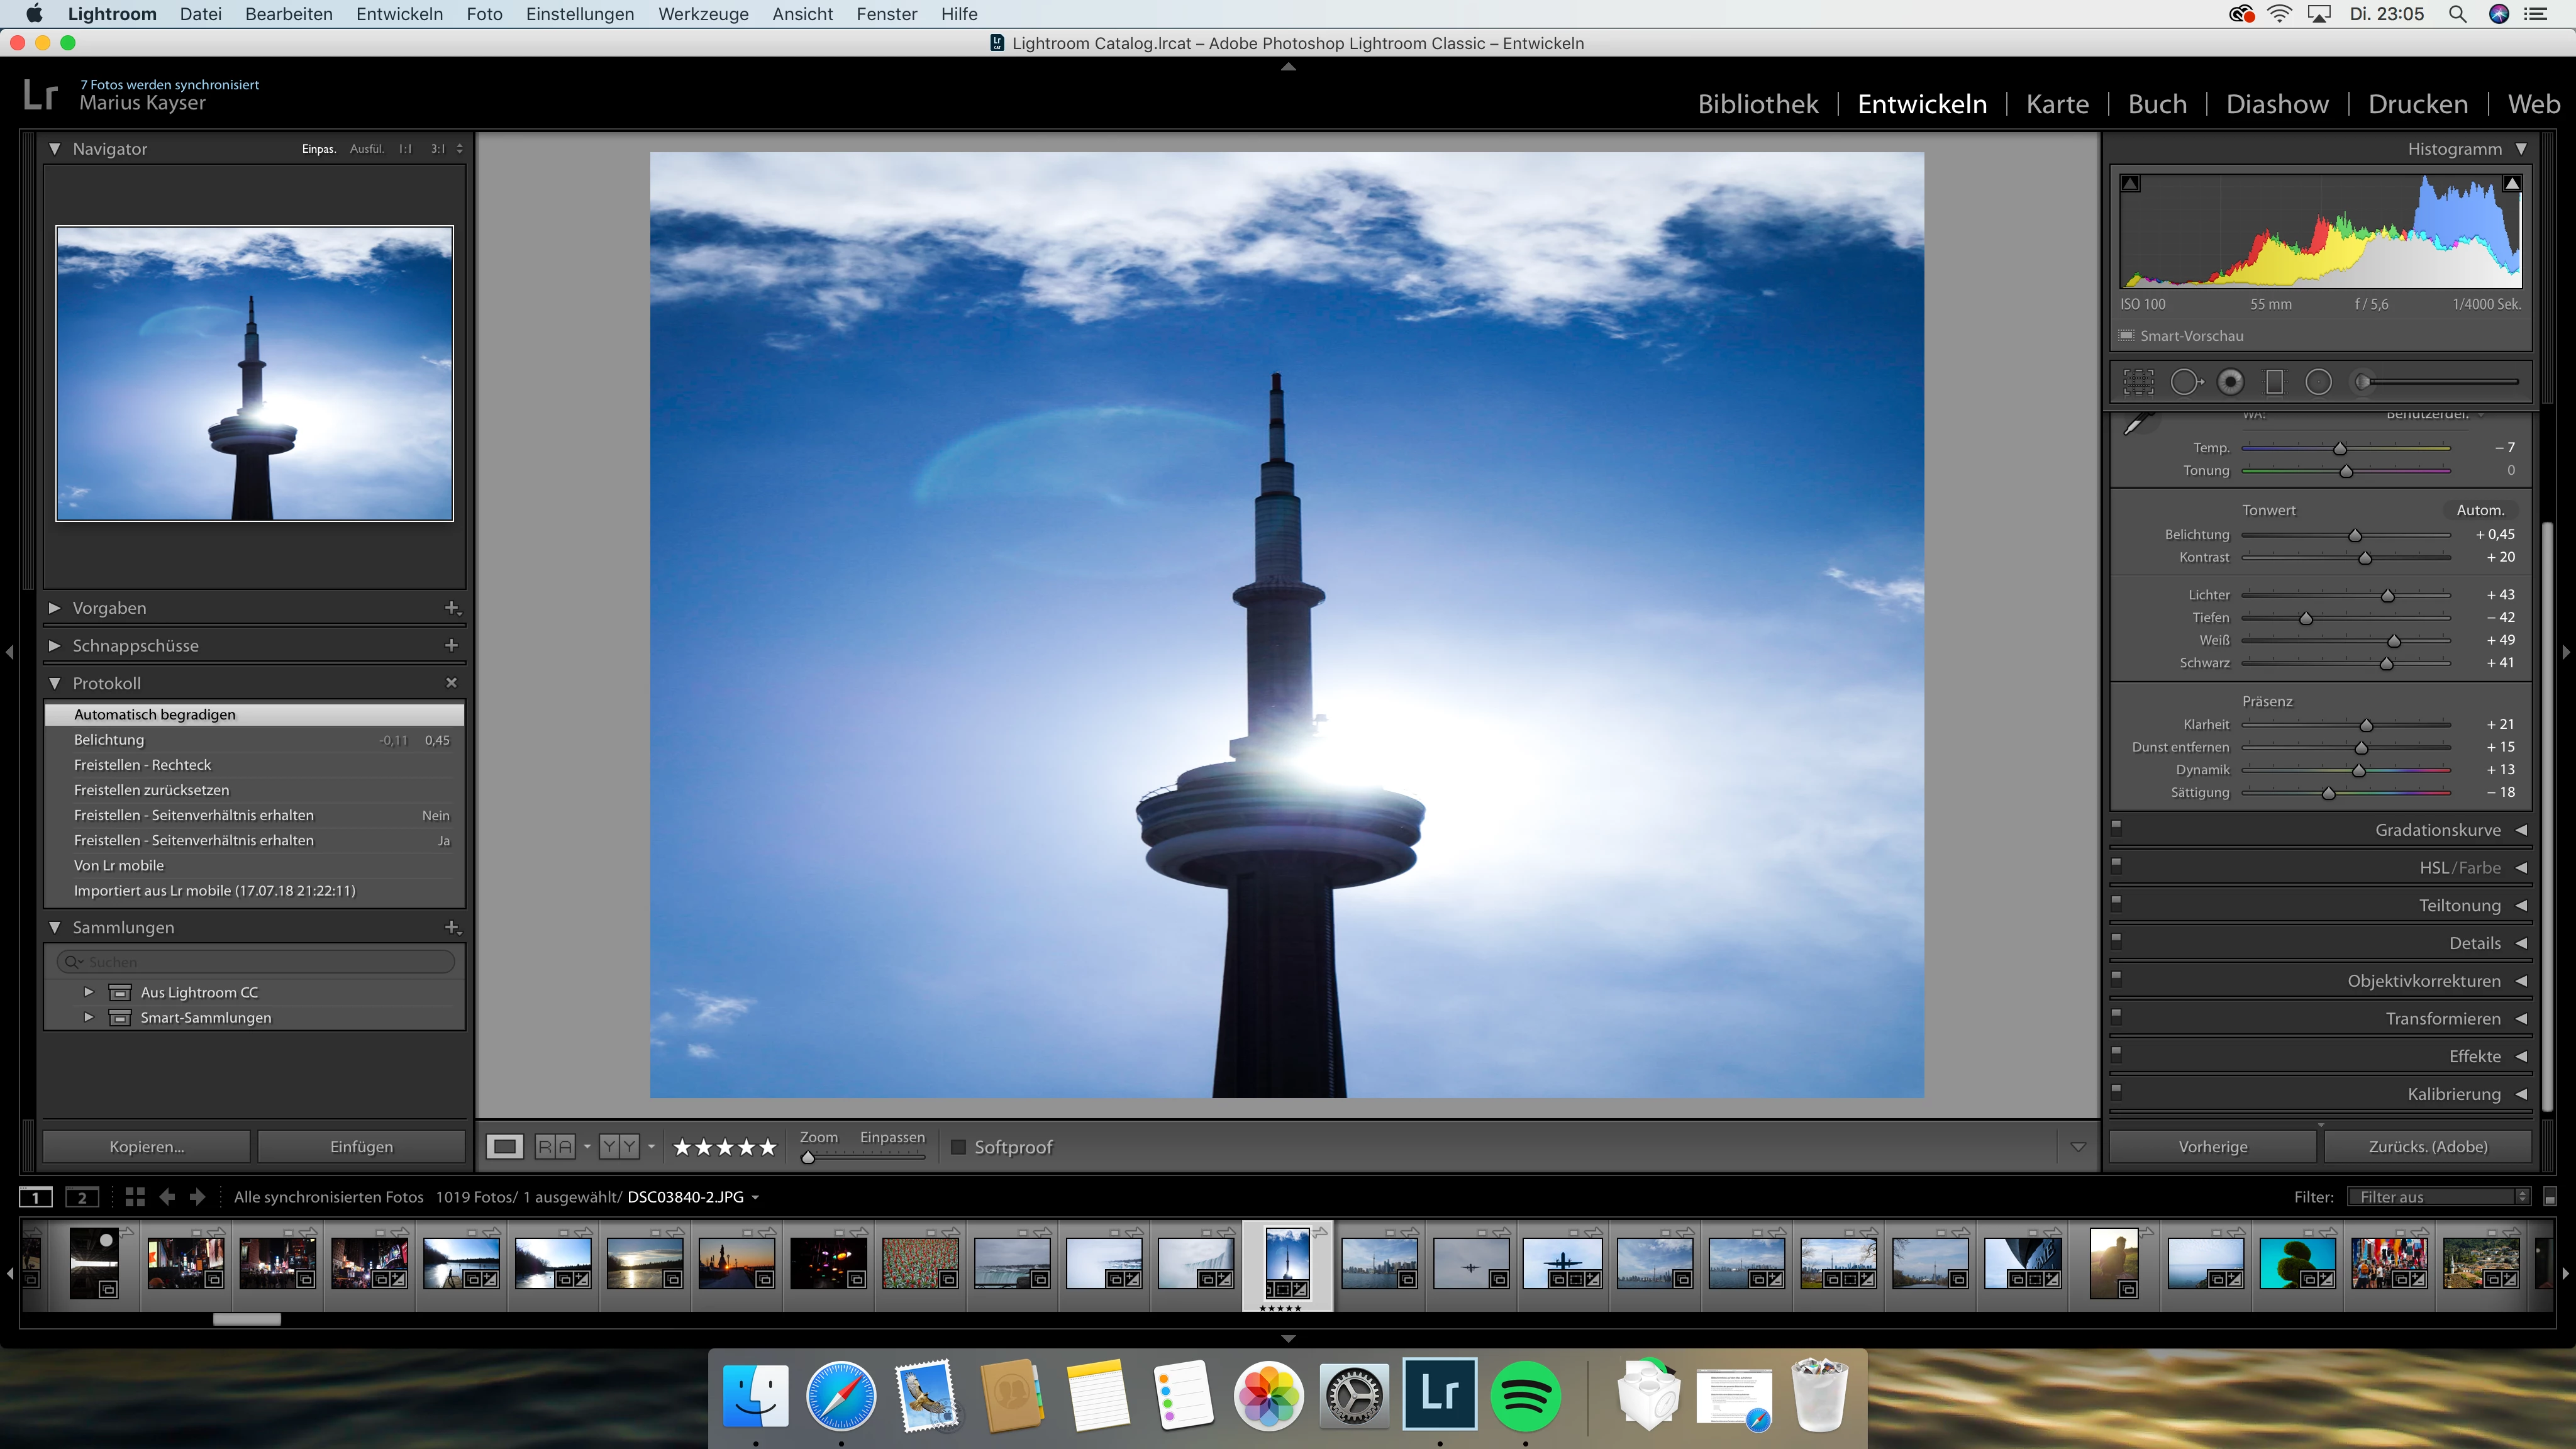Switch to the Bibliothek module
The height and width of the screenshot is (1449, 2576).
(1757, 104)
